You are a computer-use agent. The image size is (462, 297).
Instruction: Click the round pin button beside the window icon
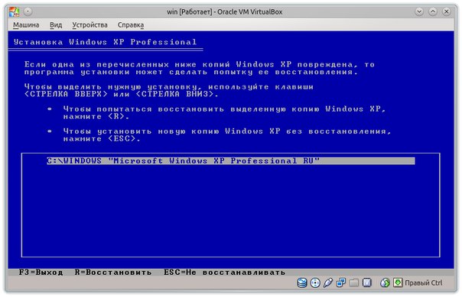click(x=28, y=11)
